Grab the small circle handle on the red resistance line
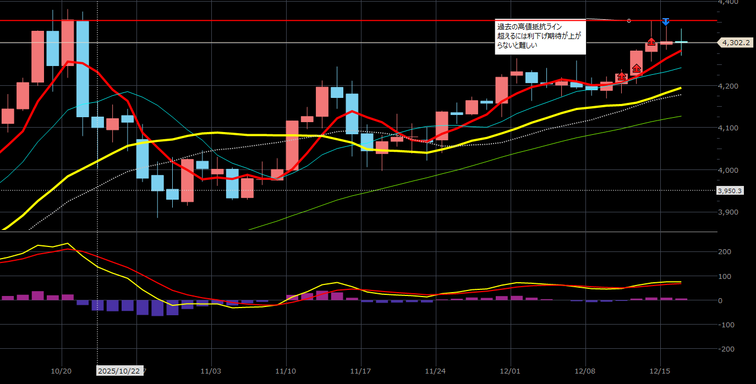This screenshot has height=384, width=756. coord(629,21)
